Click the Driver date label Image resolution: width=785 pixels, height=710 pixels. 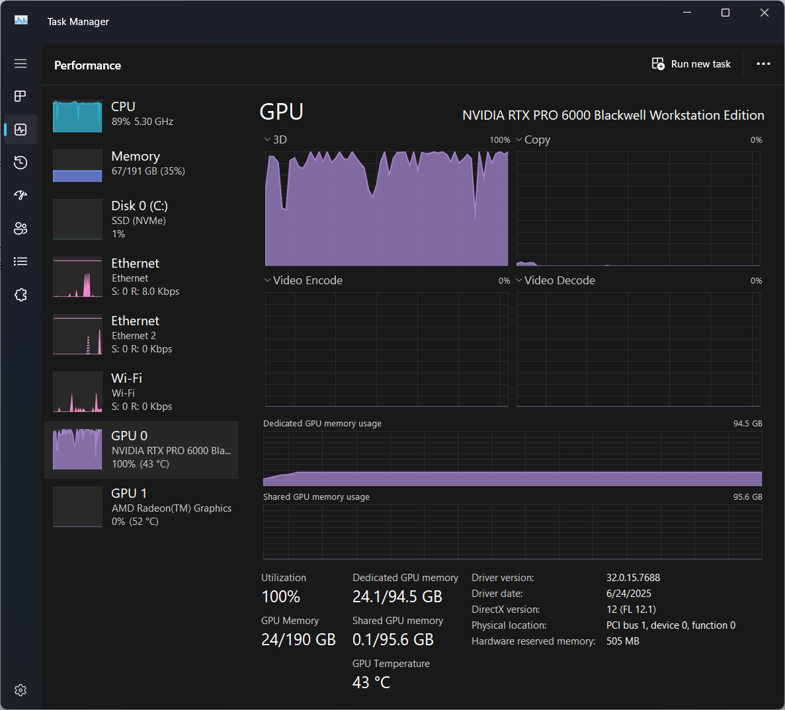(x=497, y=594)
